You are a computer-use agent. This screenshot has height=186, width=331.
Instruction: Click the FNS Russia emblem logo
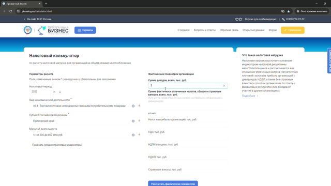point(27,30)
